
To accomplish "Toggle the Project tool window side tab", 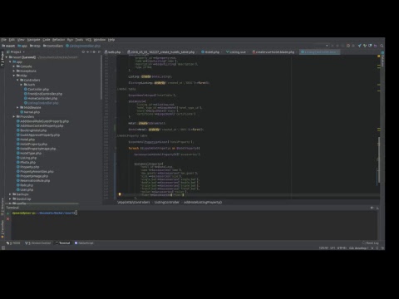I will pyautogui.click(x=2, y=59).
